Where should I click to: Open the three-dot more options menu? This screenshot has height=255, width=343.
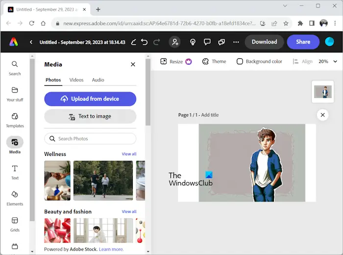236,42
